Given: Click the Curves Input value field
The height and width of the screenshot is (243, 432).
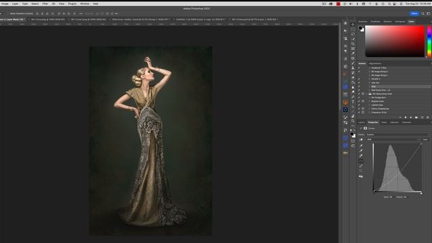Looking at the screenshot, I should [x=391, y=197].
